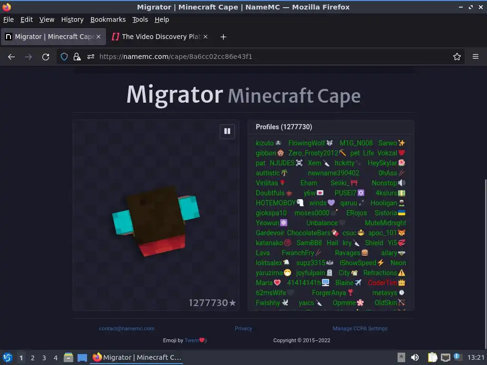Select Firefox Migrator window in taskbar
Viewport: 487px width, 365px height.
point(136,357)
